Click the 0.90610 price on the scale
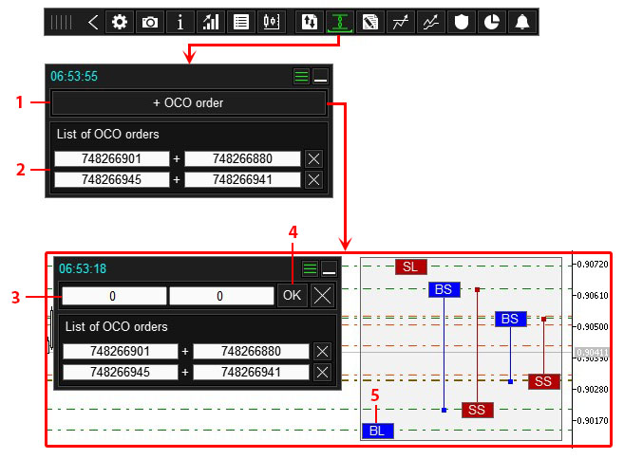 pos(592,296)
